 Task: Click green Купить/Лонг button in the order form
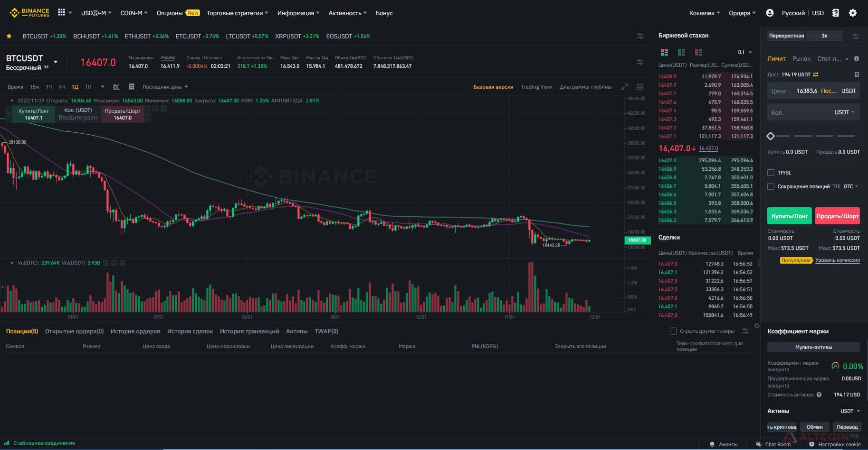click(789, 216)
